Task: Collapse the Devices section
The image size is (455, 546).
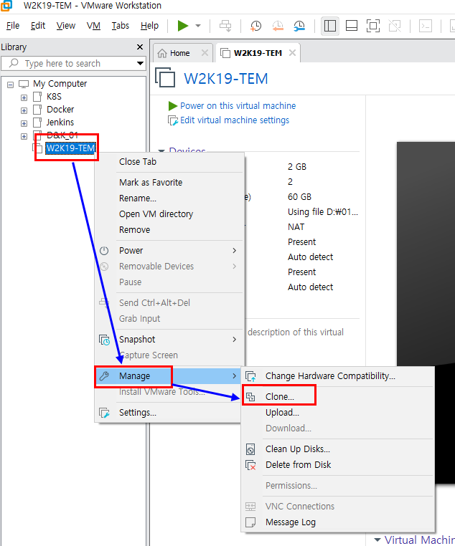Action: point(161,150)
